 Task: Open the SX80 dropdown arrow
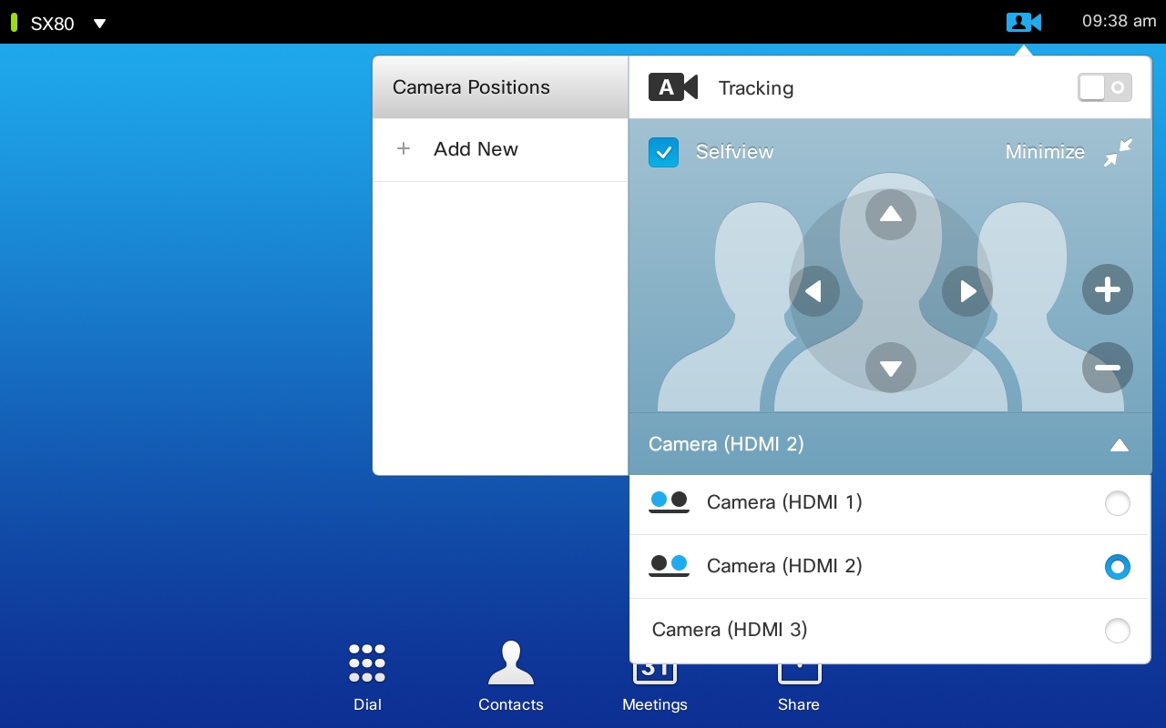[x=100, y=24]
